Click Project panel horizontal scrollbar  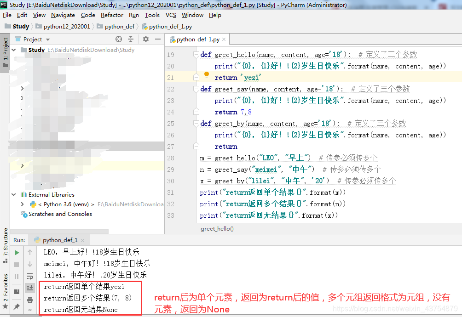59,232
